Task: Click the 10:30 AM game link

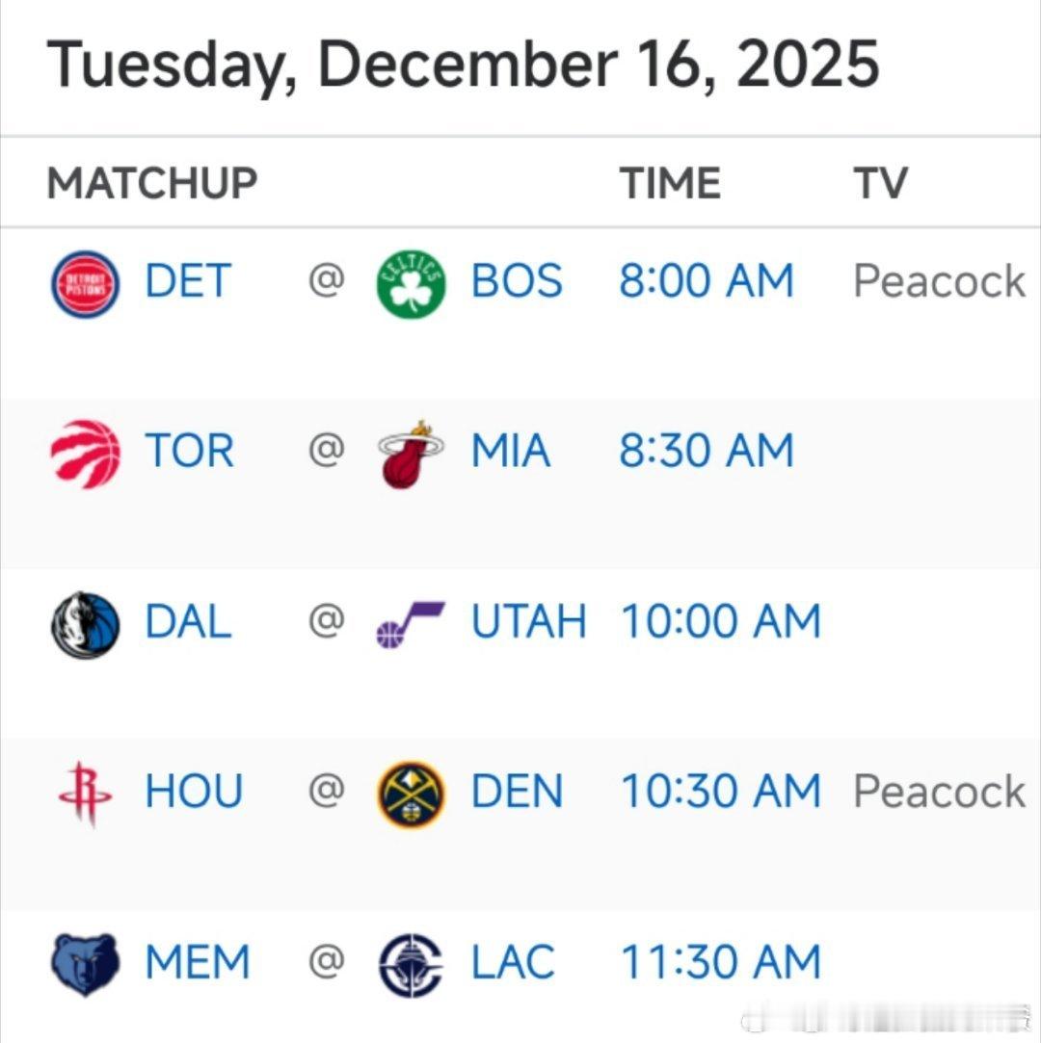Action: click(x=721, y=791)
